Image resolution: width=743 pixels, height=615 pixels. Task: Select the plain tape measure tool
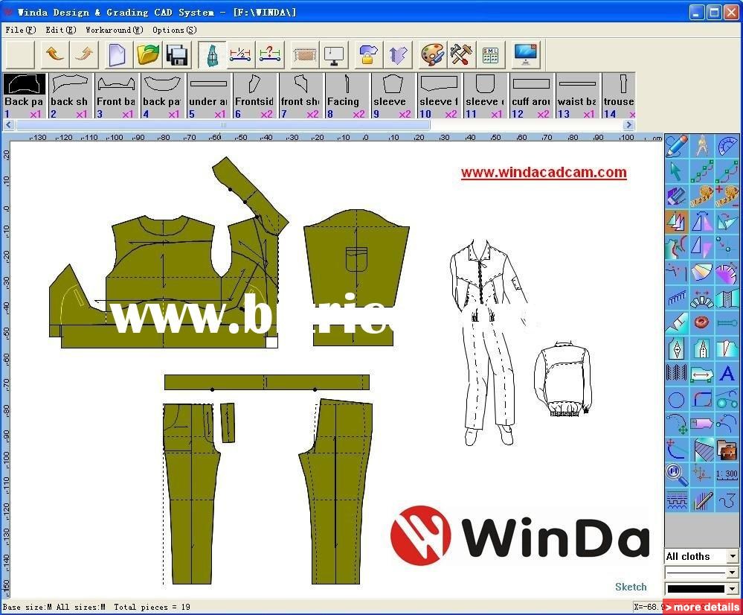coord(702,196)
